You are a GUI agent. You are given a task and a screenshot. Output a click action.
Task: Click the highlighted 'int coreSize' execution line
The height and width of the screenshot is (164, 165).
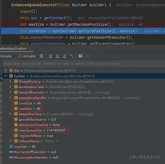[83, 31]
